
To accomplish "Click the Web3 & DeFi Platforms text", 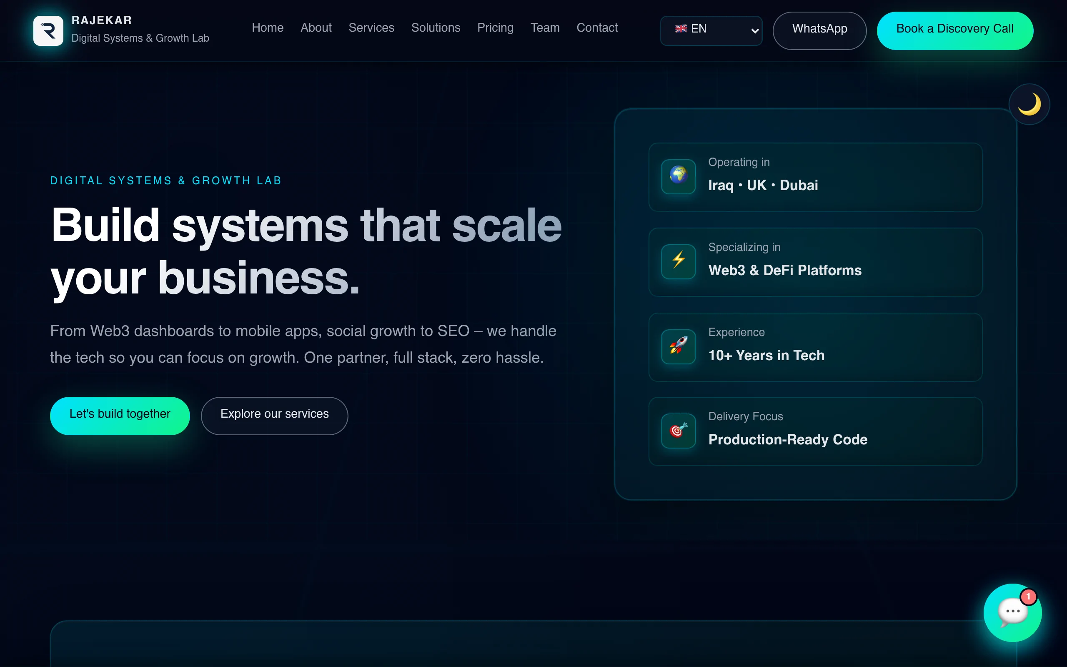I will 785,270.
